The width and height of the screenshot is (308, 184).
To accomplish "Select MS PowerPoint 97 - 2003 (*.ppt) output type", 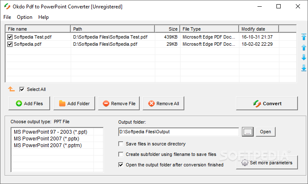I will (50, 132).
